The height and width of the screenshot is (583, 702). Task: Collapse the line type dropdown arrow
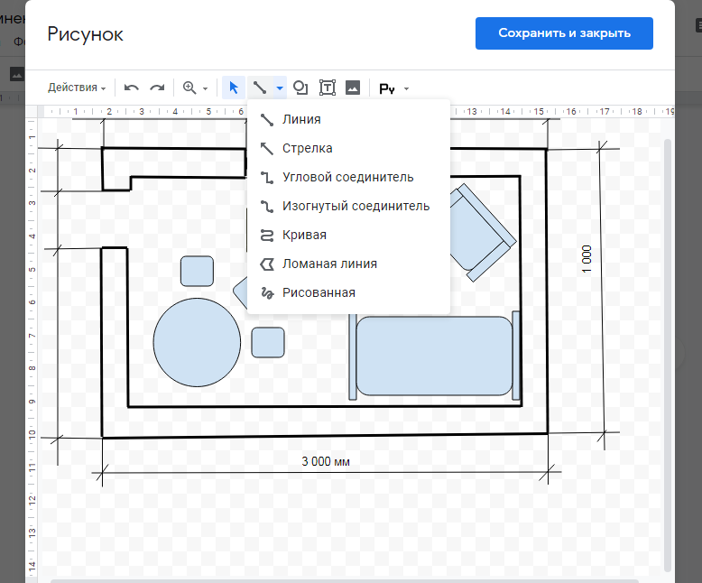(x=280, y=88)
